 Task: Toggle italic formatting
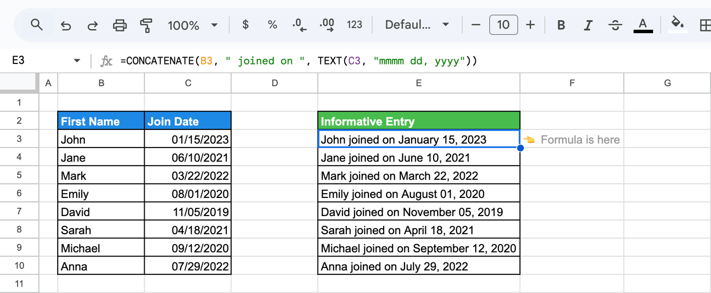pos(588,25)
